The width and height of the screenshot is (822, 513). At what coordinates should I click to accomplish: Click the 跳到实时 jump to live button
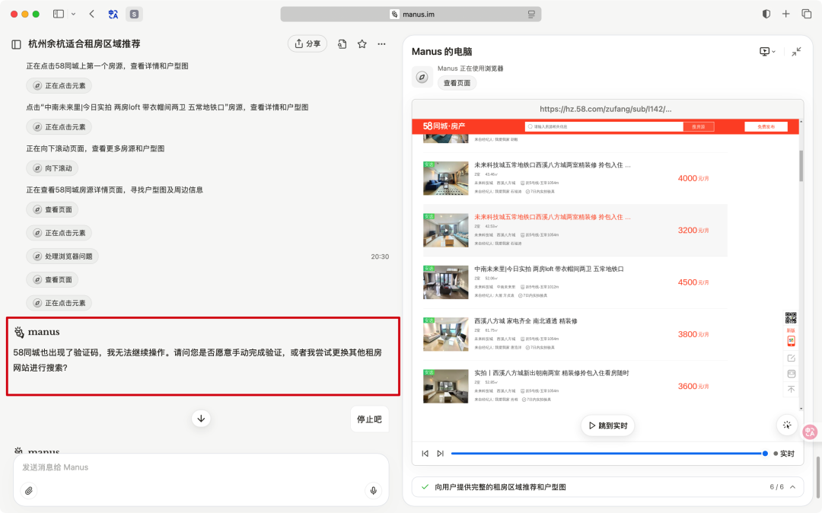pyautogui.click(x=607, y=425)
